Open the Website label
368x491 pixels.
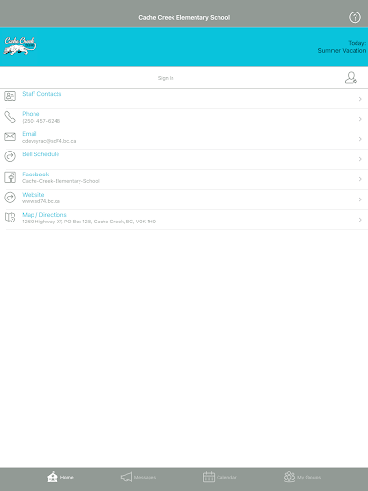coord(34,195)
